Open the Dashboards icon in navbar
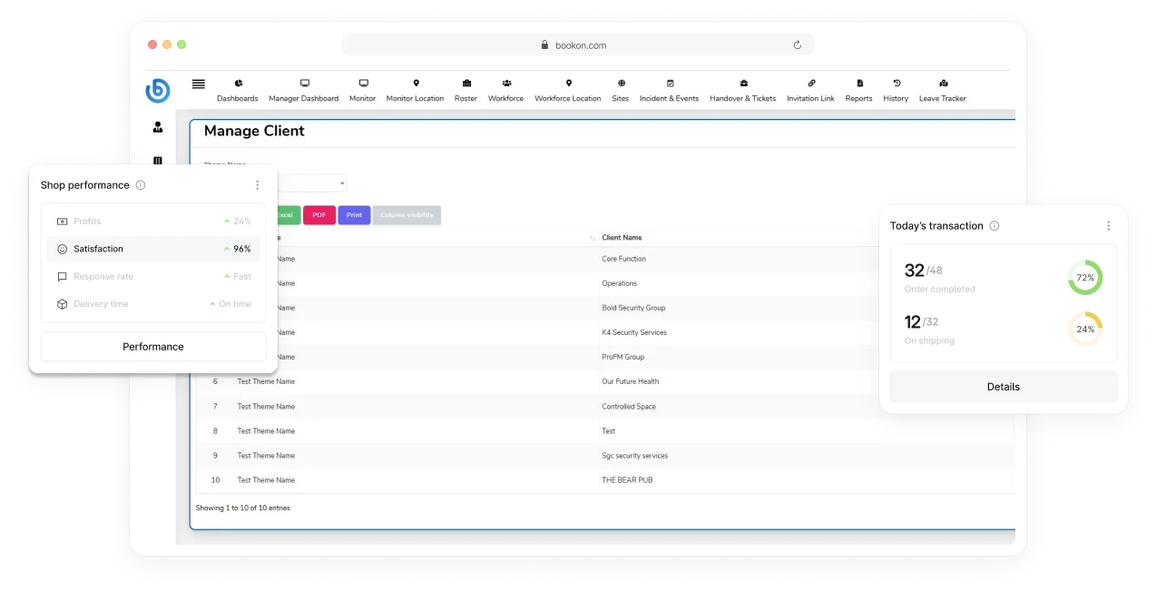 click(238, 84)
